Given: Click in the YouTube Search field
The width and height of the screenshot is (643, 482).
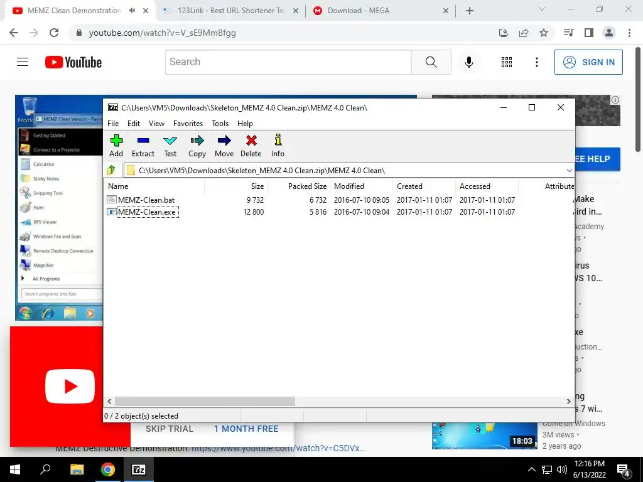Looking at the screenshot, I should (288, 62).
